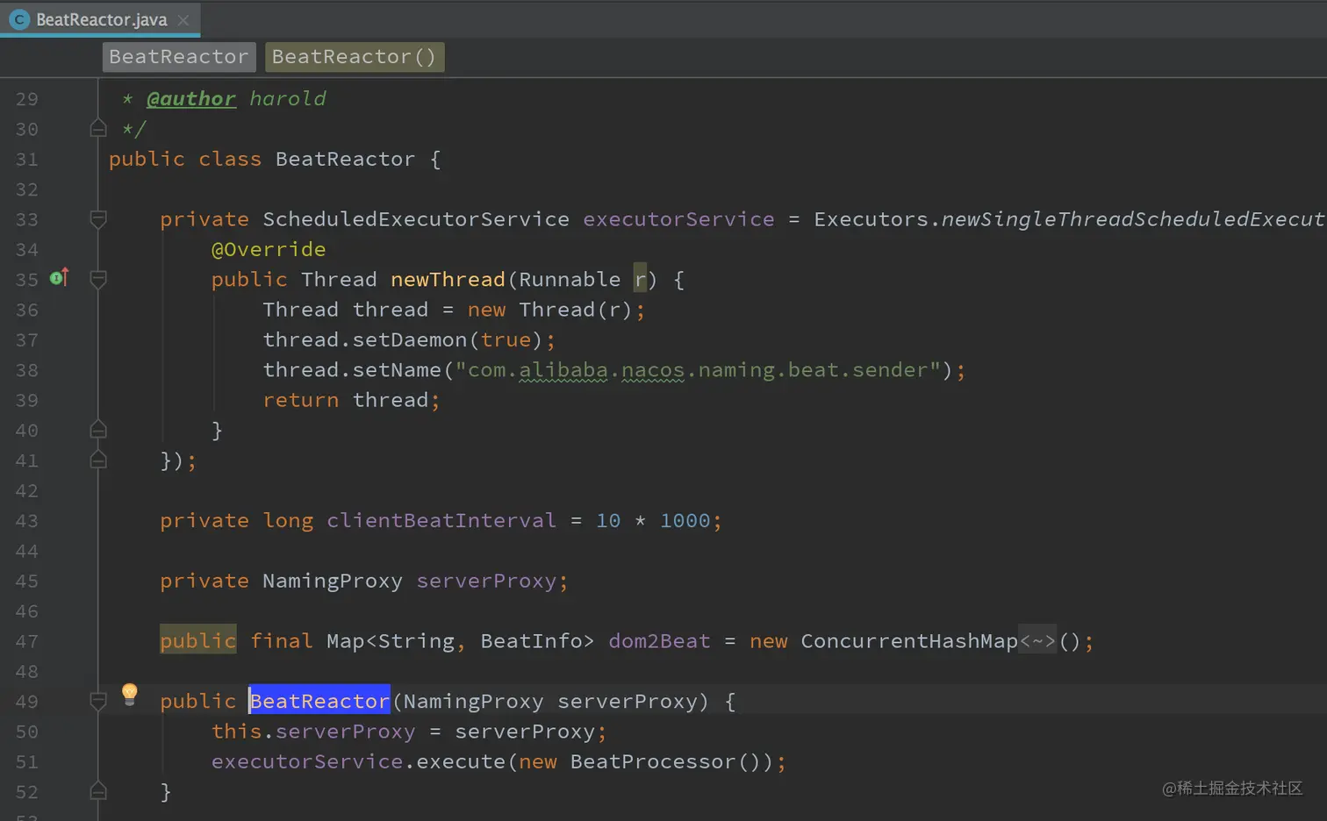This screenshot has width=1327, height=821.
Task: Click the number 1000 on line 43
Action: click(x=685, y=521)
